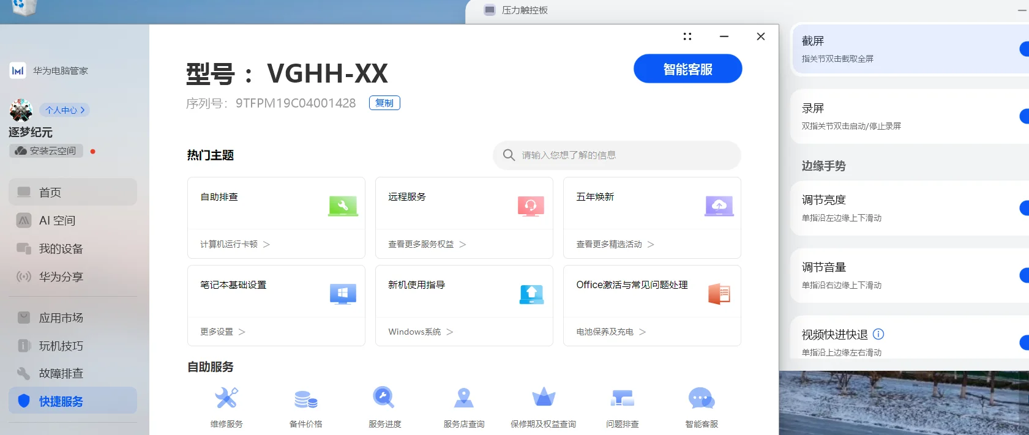Toggle the 截屏 switch

coord(1024,49)
